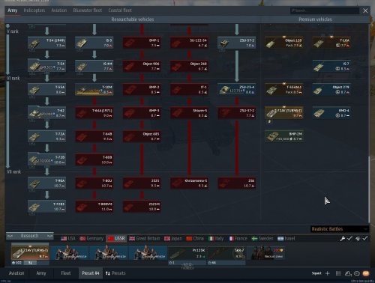Open the Realistic Battles mode dropdown

[340, 229]
